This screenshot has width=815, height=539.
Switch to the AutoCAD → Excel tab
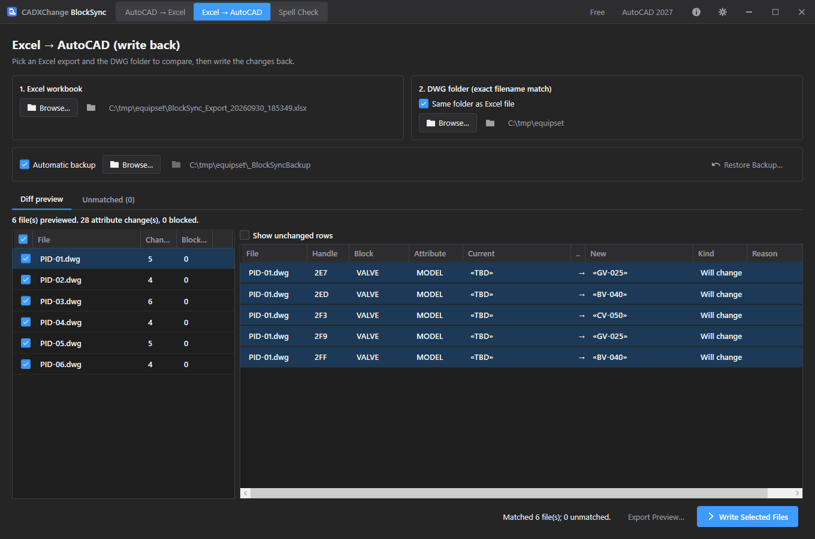(x=155, y=12)
